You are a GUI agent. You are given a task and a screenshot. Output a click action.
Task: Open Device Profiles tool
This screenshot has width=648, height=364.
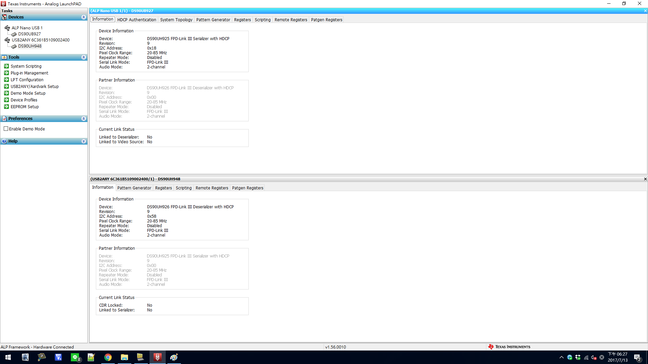pos(24,100)
